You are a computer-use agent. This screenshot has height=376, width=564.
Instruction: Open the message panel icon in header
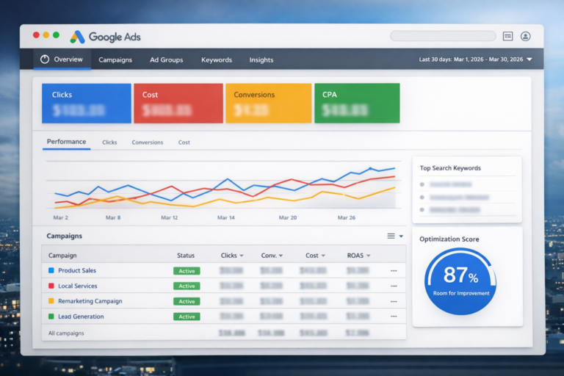pyautogui.click(x=507, y=36)
